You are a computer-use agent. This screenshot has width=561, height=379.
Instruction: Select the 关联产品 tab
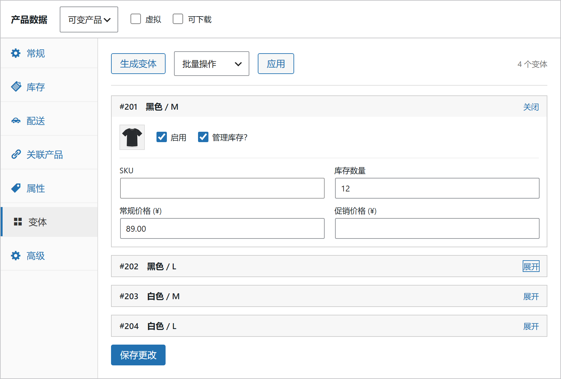(x=49, y=154)
